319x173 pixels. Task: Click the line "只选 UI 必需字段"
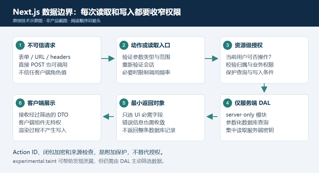pyautogui.click(x=142, y=115)
